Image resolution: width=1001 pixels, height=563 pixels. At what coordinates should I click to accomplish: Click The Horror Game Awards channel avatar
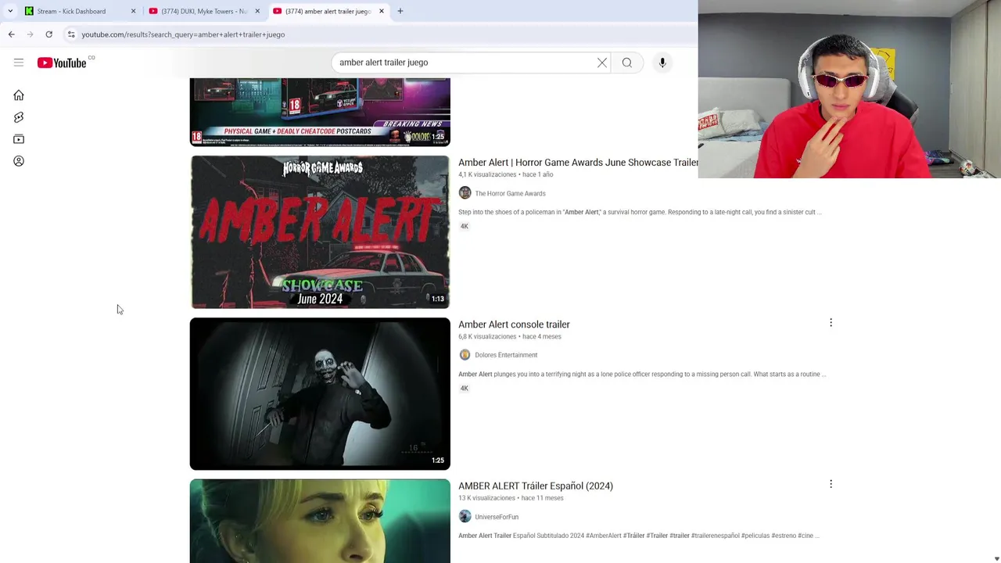(x=465, y=193)
